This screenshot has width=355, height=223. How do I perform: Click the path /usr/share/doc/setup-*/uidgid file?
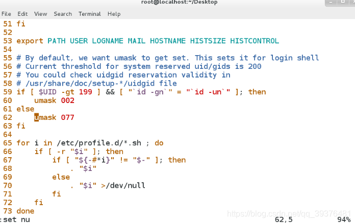click(x=101, y=83)
